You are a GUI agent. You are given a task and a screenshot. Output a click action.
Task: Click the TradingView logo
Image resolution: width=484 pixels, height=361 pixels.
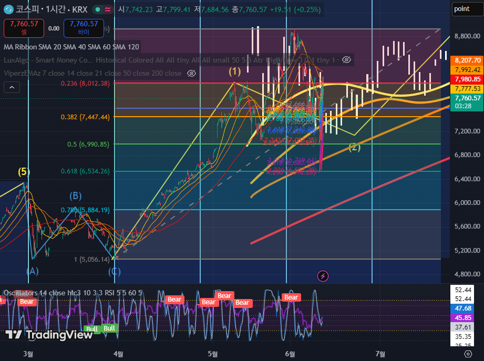pos(49,335)
